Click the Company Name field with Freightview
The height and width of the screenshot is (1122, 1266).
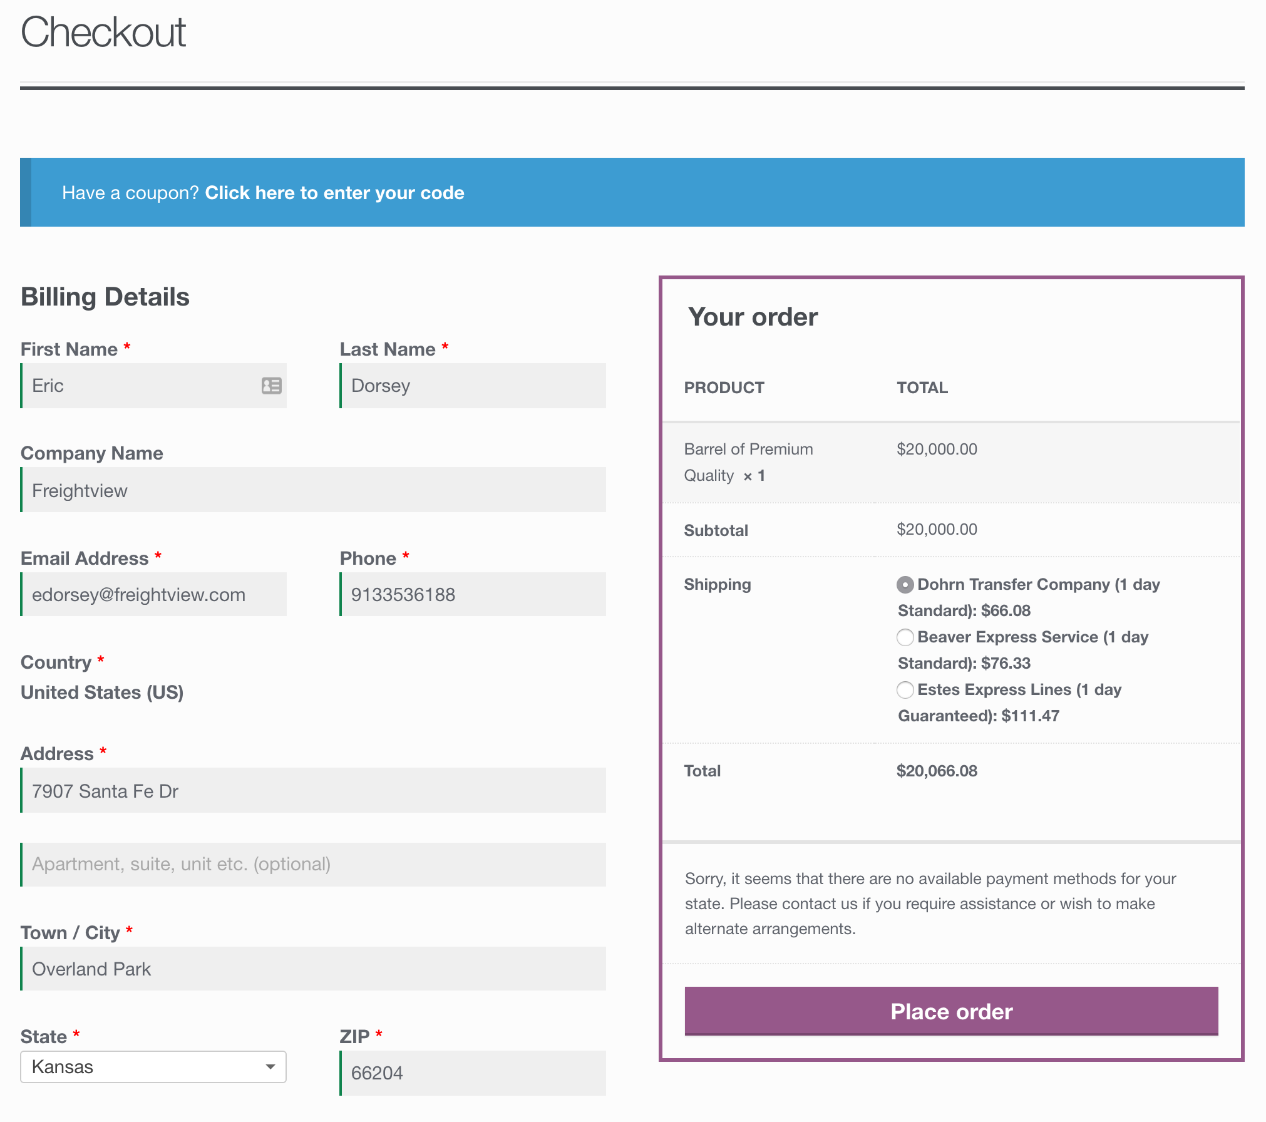pos(313,490)
